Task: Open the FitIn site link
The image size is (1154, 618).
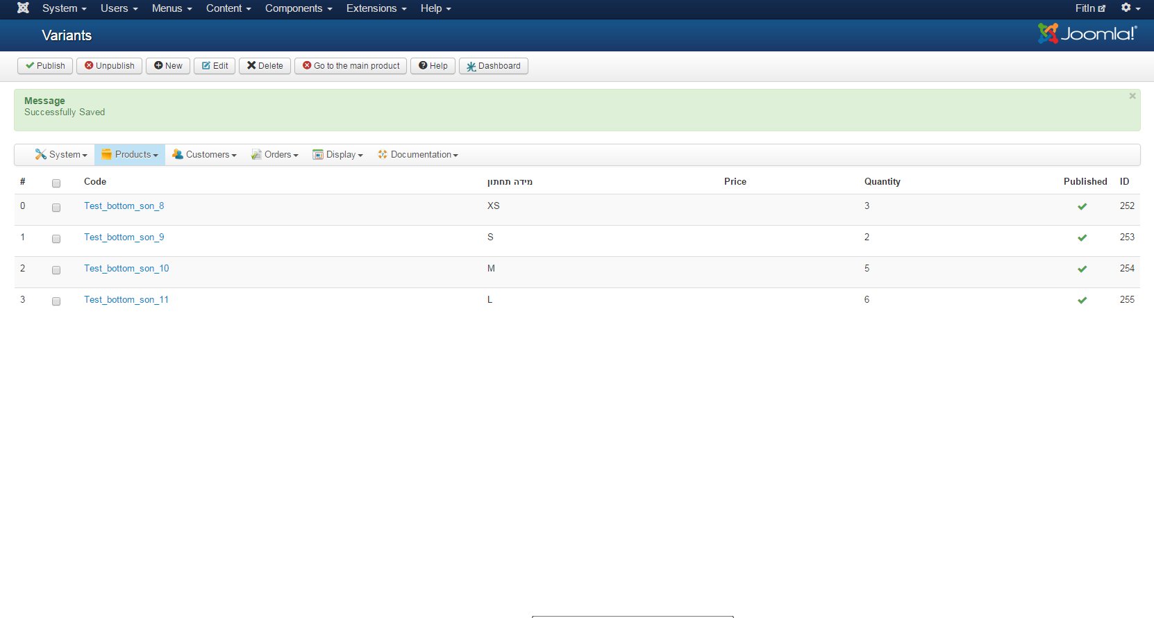Action: pos(1090,8)
